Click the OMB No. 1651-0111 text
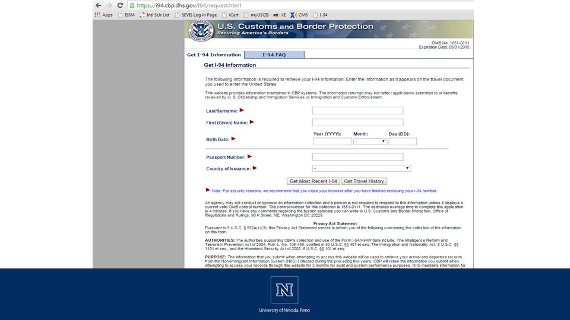Screen dimensions: 570x320 tap(450, 43)
